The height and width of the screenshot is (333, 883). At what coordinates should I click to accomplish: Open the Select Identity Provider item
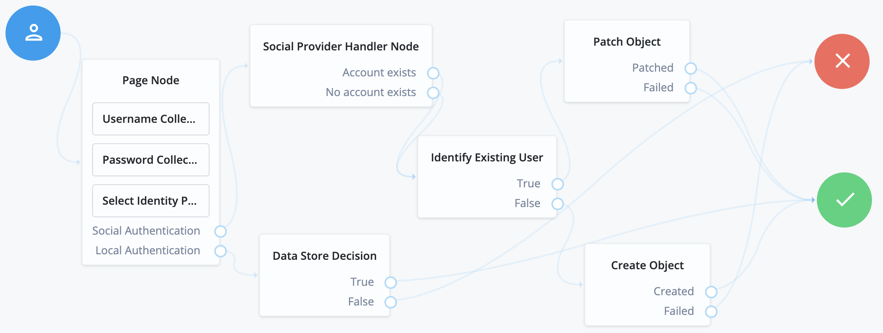tap(150, 201)
